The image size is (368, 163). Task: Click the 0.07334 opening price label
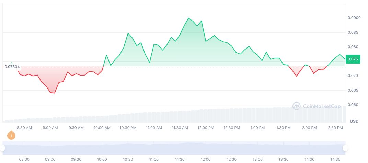tap(11, 66)
